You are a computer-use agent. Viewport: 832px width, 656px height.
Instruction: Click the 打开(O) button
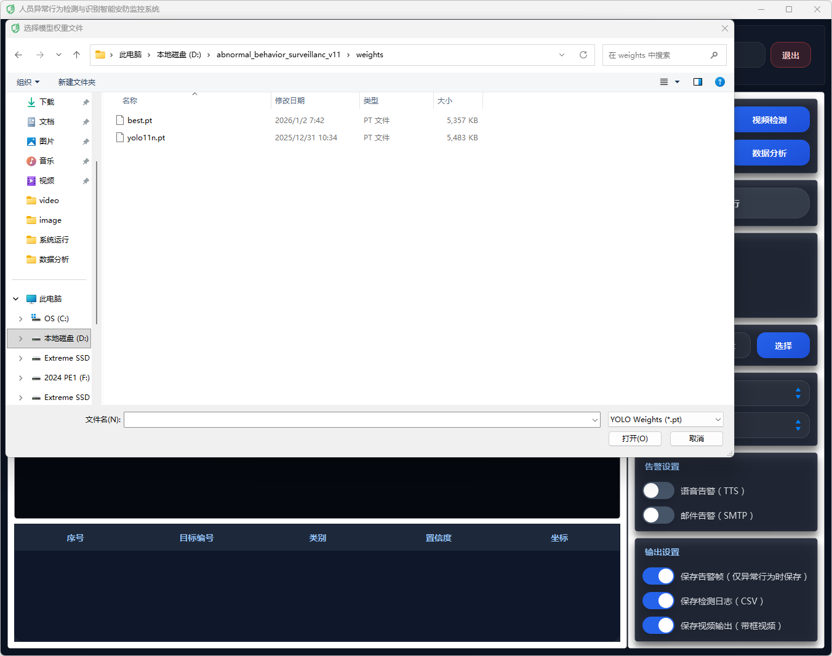click(634, 438)
